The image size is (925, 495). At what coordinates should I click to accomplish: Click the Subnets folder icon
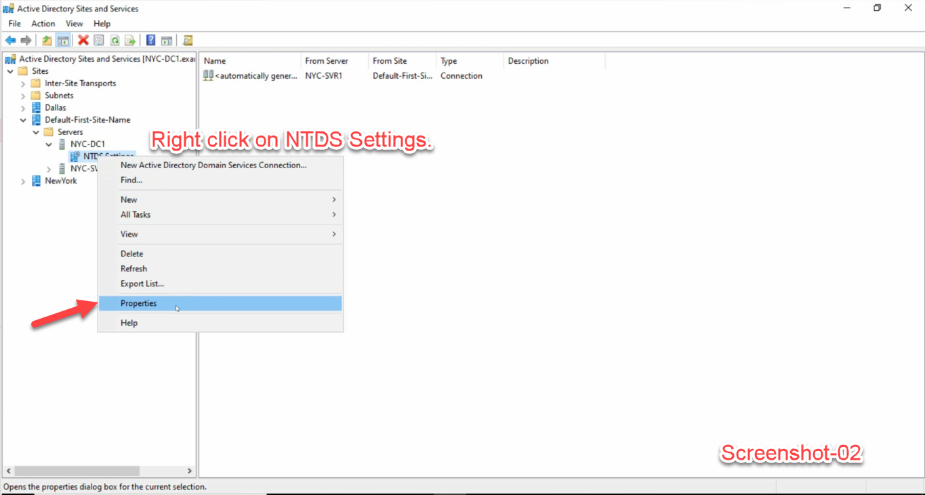tap(37, 96)
